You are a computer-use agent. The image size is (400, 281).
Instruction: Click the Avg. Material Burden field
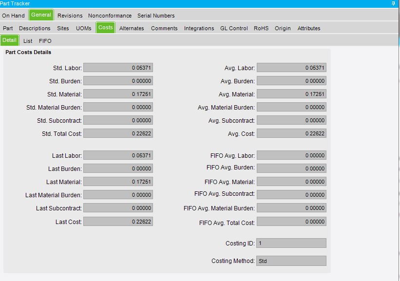[291, 107]
